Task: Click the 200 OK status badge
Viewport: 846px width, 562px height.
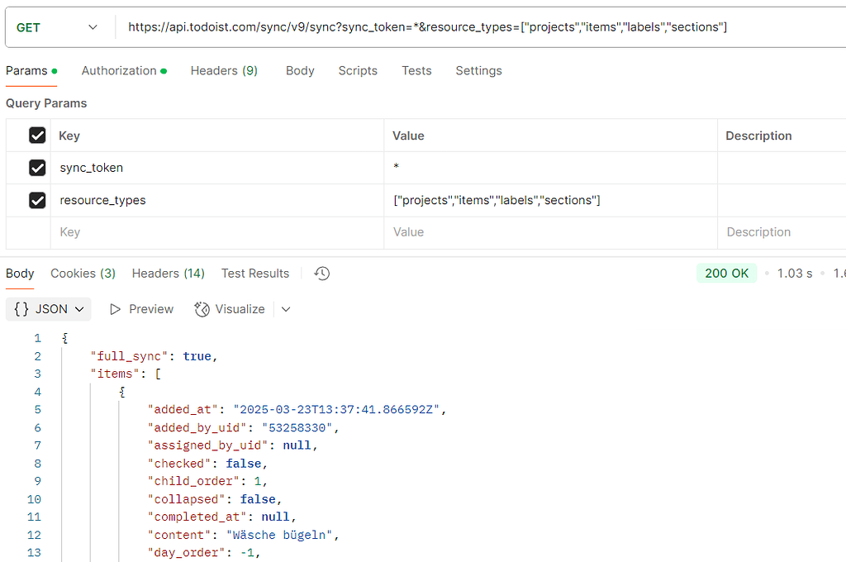Action: click(x=726, y=273)
